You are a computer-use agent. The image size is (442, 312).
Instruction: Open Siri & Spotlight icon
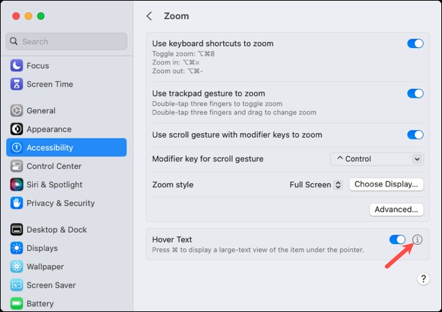pos(16,184)
